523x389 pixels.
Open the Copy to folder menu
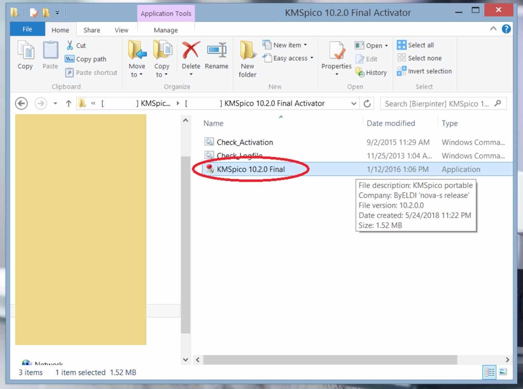(x=162, y=59)
